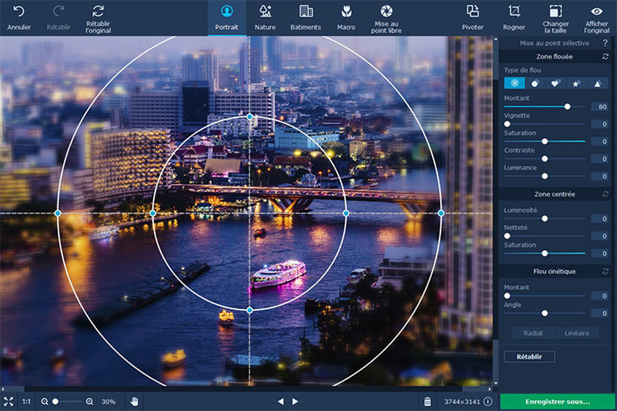The image size is (617, 411).
Task: Open the Rogner crop tool
Action: point(514,18)
